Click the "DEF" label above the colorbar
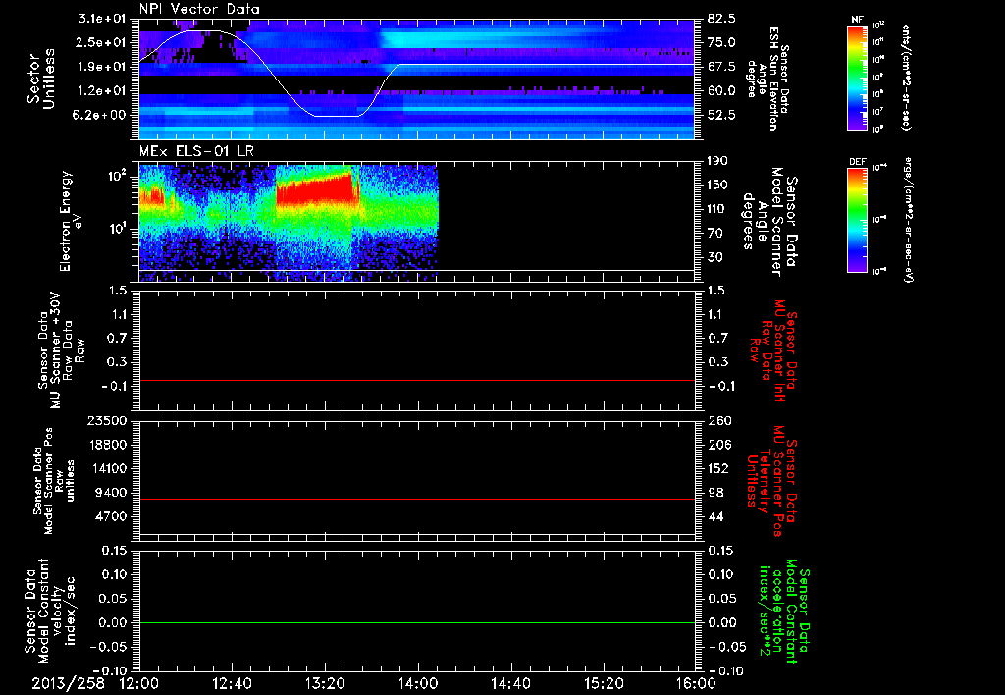Screen dimensions: 1005x695 858,162
